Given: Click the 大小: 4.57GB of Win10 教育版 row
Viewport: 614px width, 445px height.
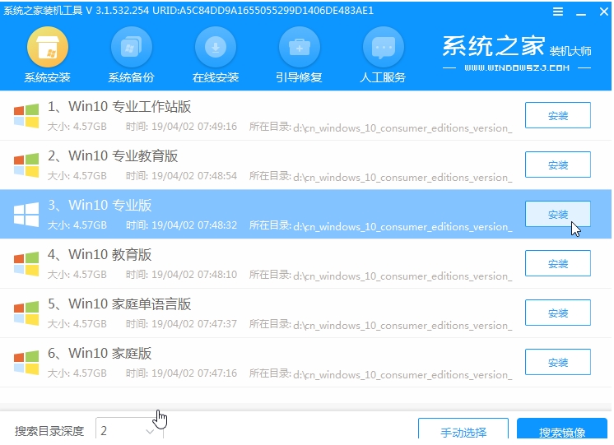Looking at the screenshot, I should (77, 275).
